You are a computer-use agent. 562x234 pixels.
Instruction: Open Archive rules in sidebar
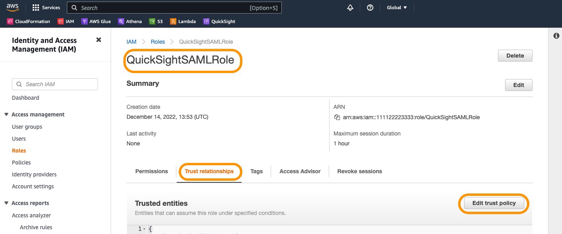tap(36, 227)
